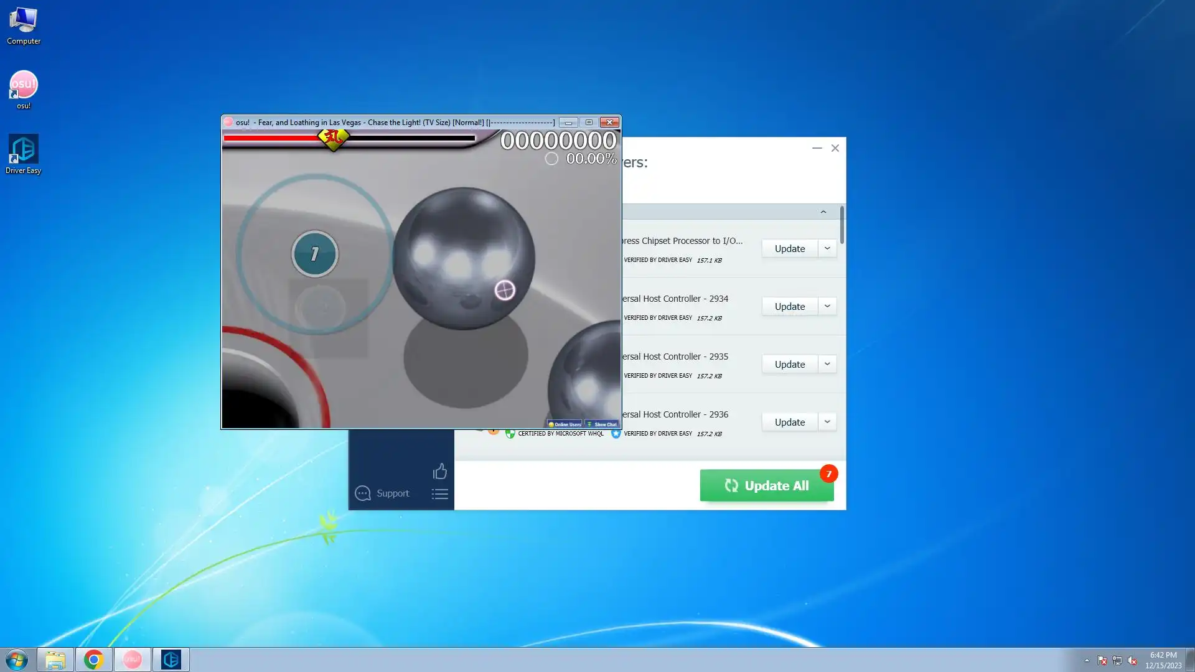Click the thumbs-up feedback icon
Image resolution: width=1195 pixels, height=672 pixels.
(x=439, y=472)
